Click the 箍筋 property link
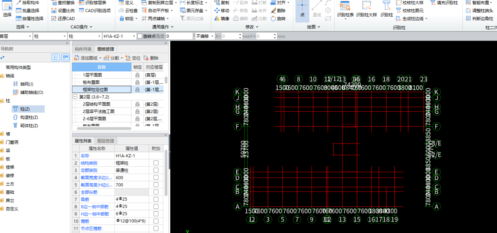The image size is (497, 233). 85,221
